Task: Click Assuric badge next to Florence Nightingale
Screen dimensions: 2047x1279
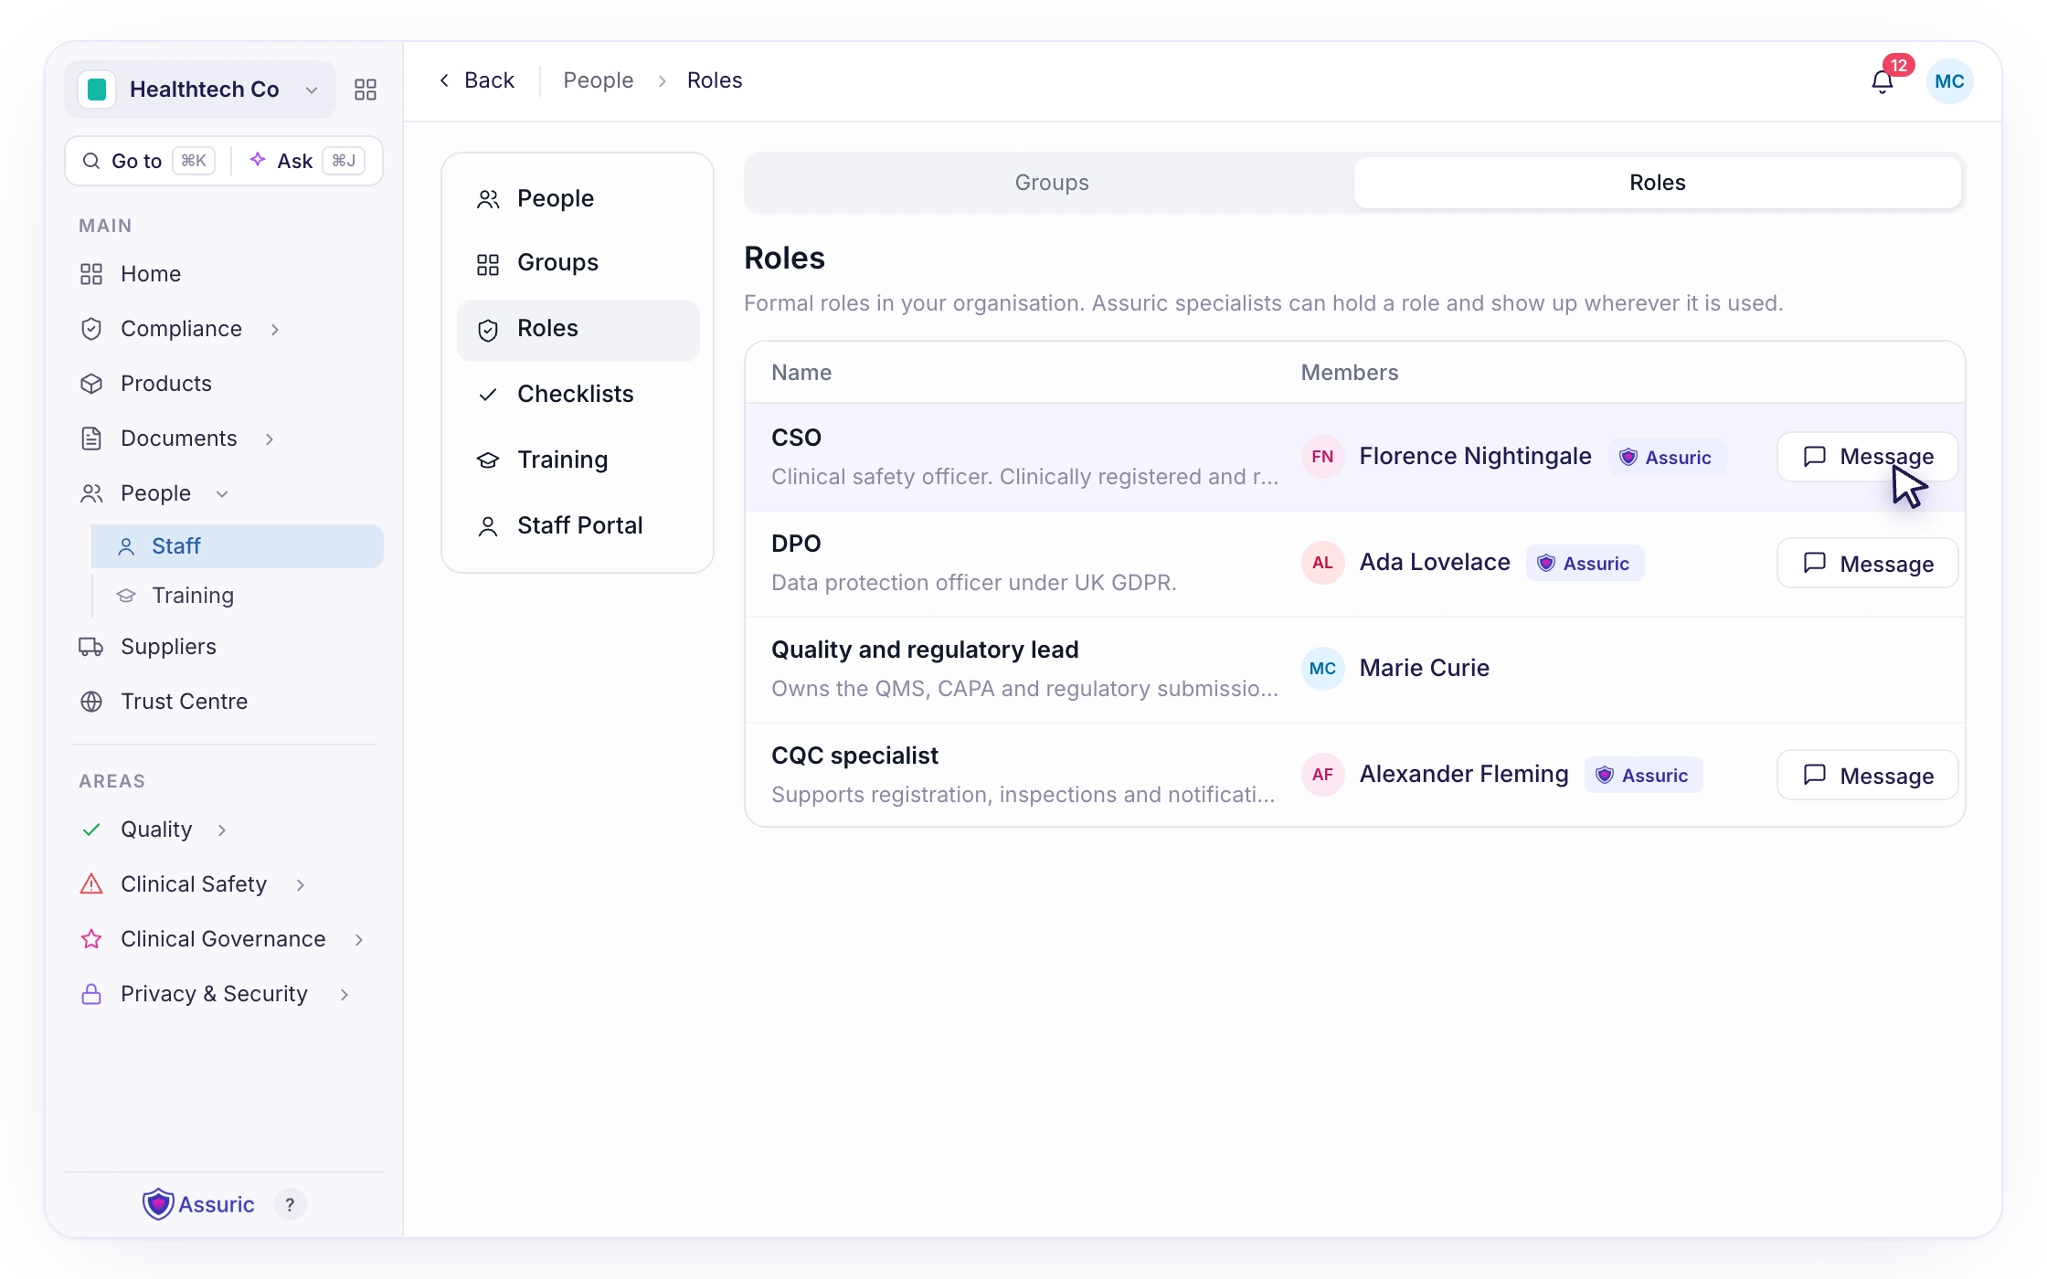Action: (x=1666, y=457)
